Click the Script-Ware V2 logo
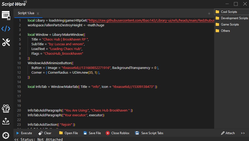Viewport: 249px width, 141px height. [14, 4]
